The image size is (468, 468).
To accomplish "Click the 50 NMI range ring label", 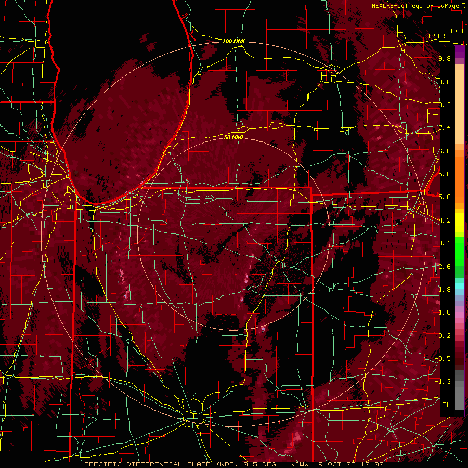I will [233, 137].
